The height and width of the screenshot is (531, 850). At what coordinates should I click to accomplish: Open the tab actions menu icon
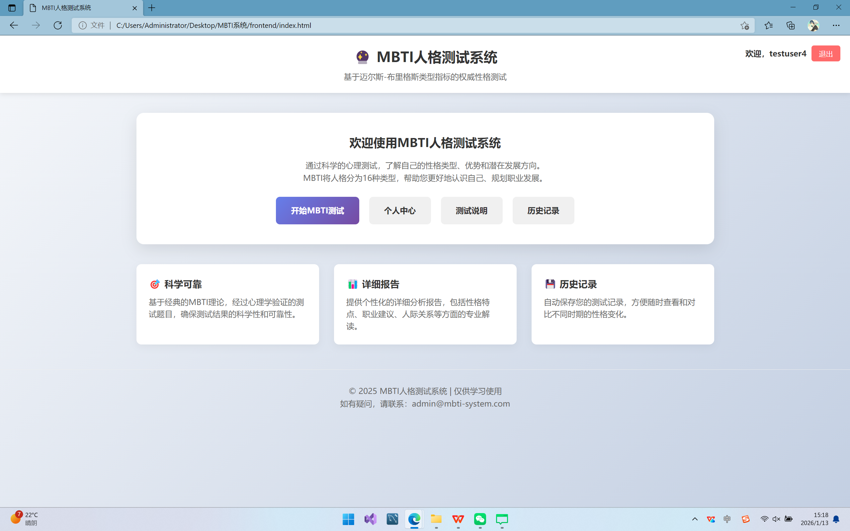tap(12, 8)
